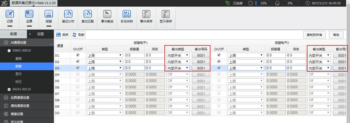The width and height of the screenshot is (350, 123).
Task: Open alarm level 1 类型 dropdown for channel 001
Action: (x=105, y=55)
